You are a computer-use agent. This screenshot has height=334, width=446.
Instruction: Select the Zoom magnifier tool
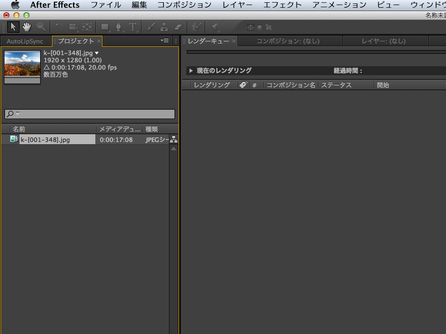41,27
